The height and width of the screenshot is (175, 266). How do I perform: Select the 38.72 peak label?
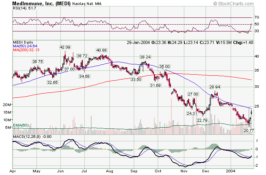[x=82, y=56]
